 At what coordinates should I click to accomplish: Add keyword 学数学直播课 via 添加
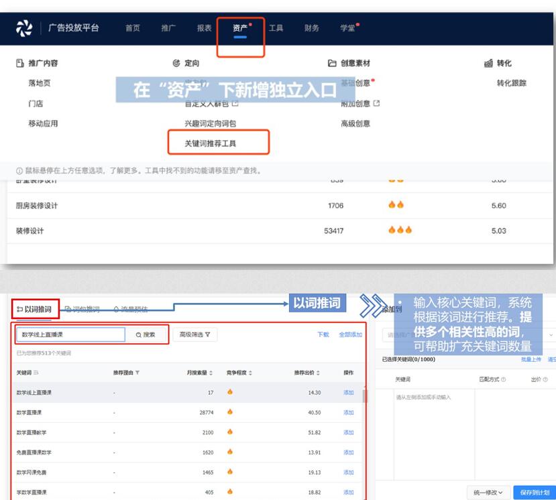coord(349,492)
